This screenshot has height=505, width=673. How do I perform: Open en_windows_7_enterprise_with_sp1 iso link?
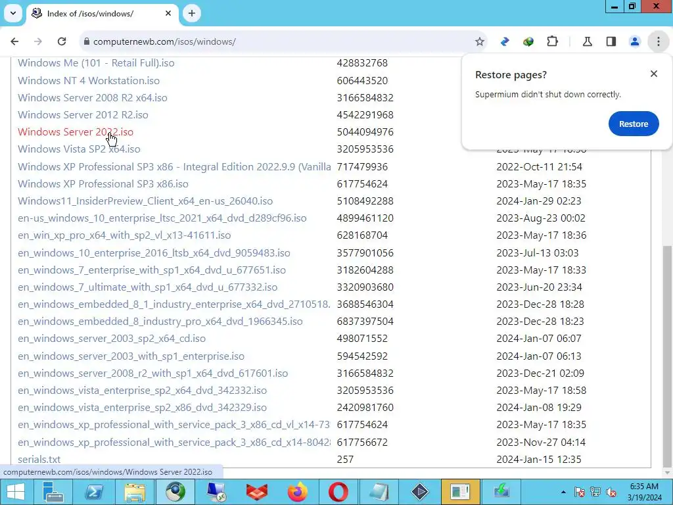[x=152, y=270]
